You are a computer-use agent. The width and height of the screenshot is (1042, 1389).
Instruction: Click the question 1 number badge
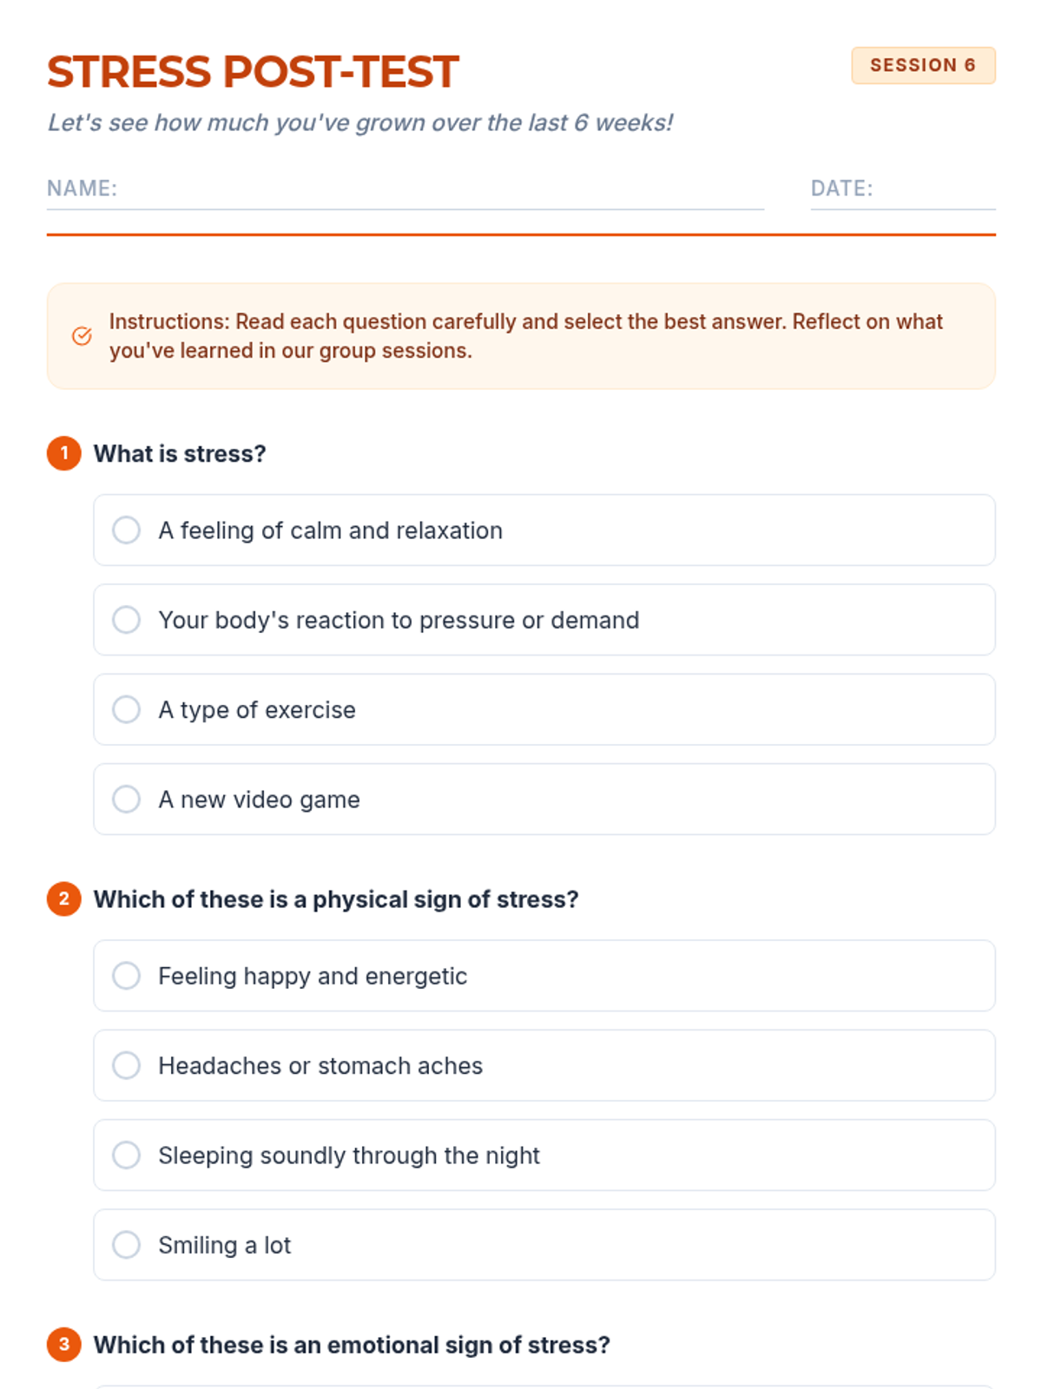pyautogui.click(x=64, y=453)
